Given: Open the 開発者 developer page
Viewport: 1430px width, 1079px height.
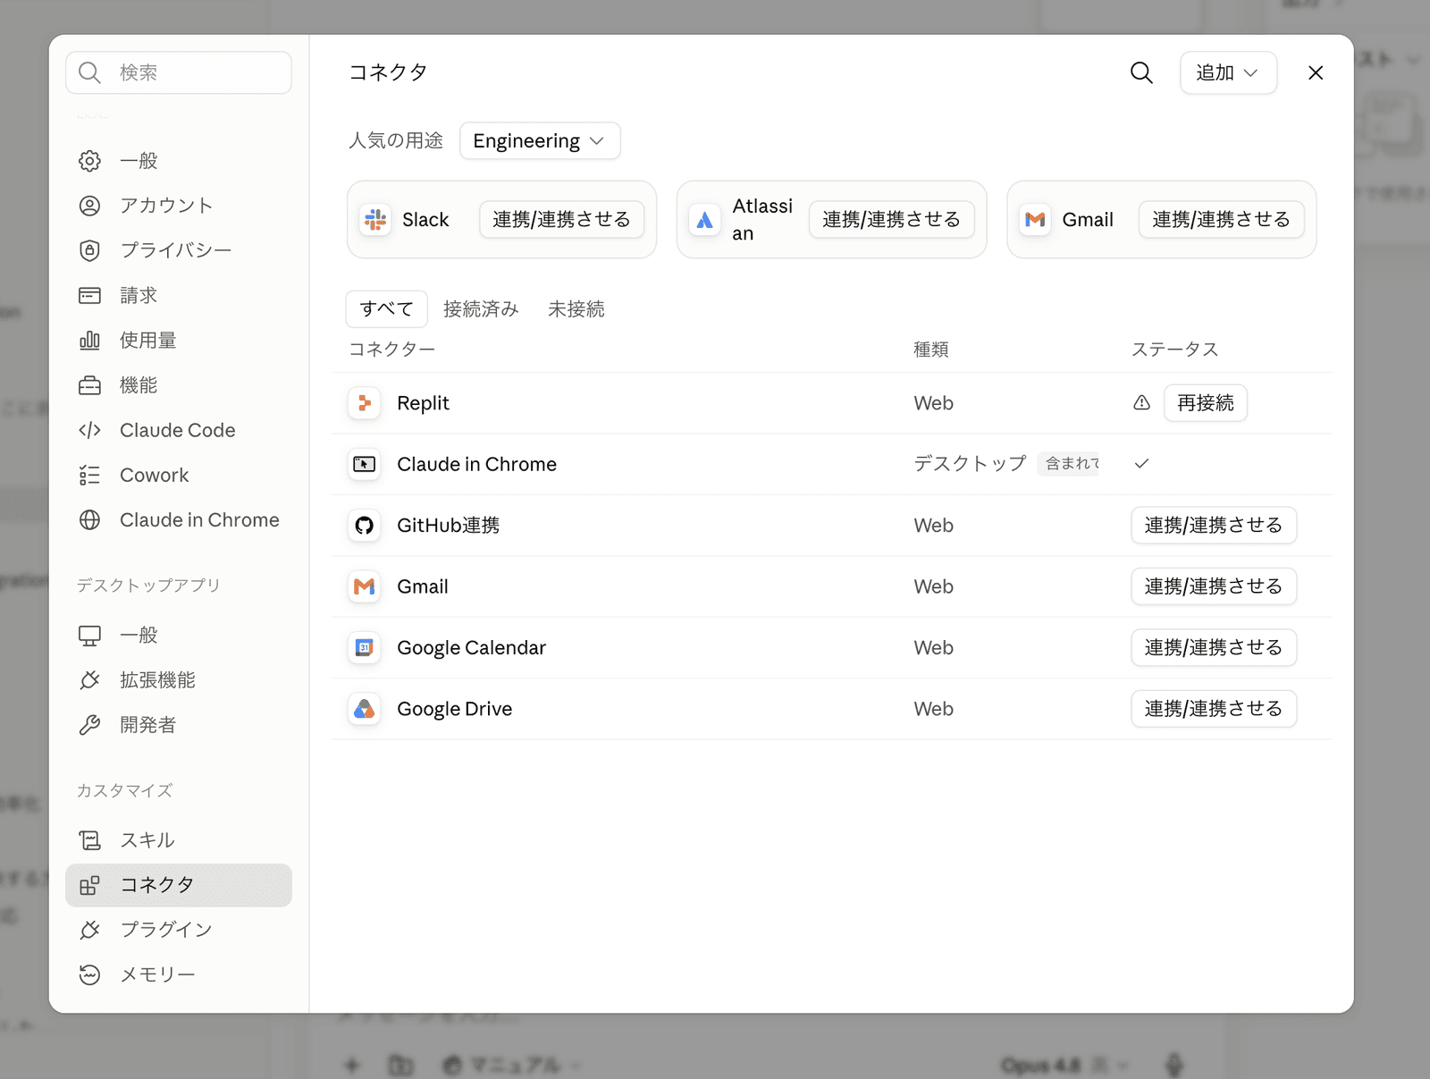Looking at the screenshot, I should click(x=179, y=724).
